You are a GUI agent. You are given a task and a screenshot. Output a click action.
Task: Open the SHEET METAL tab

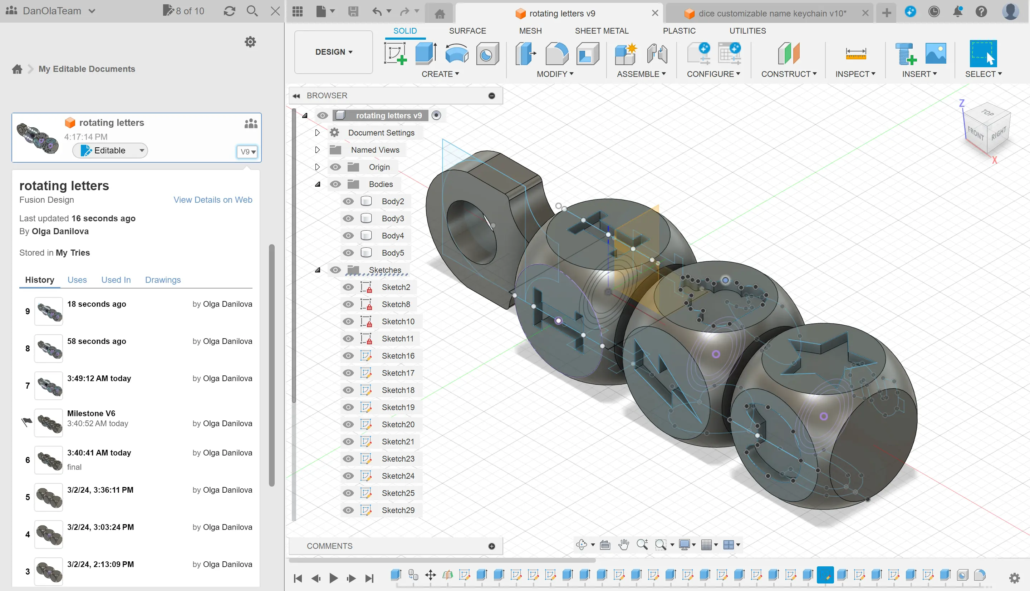pyautogui.click(x=602, y=31)
